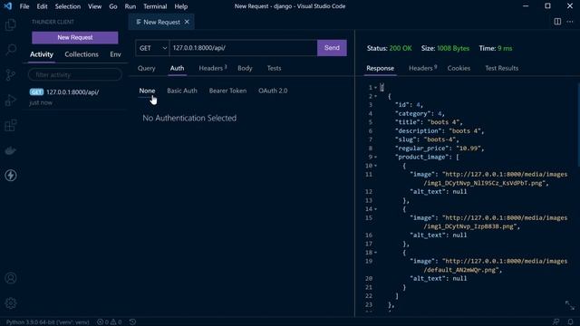Show the response Headers tab
Screen dimensions: 580x326
coord(422,69)
